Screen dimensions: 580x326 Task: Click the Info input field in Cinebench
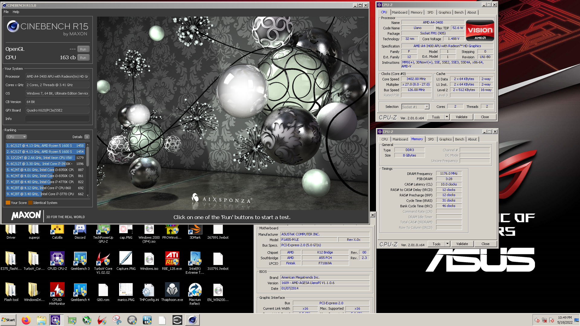[x=57, y=119]
